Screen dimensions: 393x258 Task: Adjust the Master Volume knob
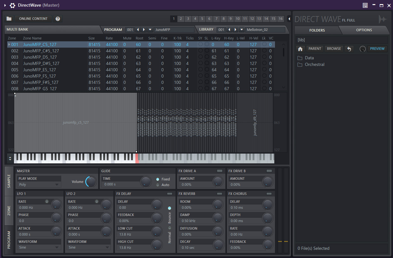point(91,182)
